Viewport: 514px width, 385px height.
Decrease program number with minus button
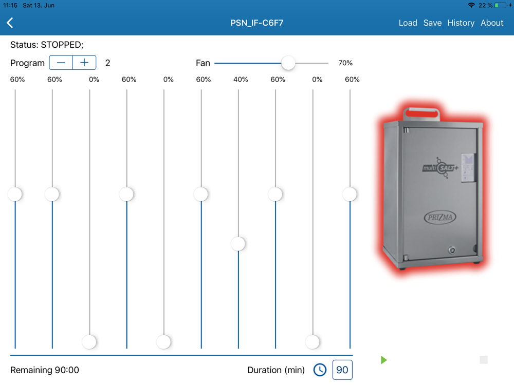click(x=61, y=63)
